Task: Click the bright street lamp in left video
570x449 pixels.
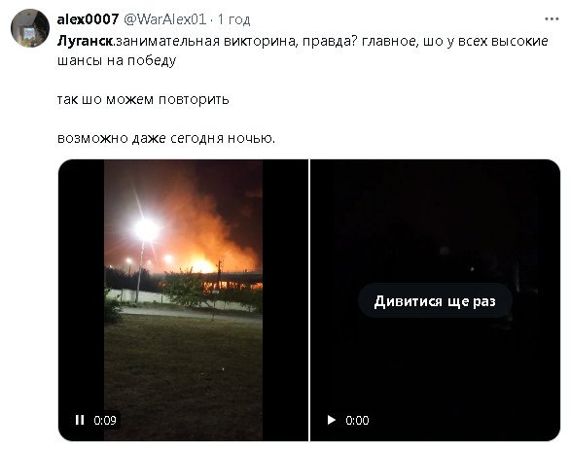Action: [x=146, y=229]
